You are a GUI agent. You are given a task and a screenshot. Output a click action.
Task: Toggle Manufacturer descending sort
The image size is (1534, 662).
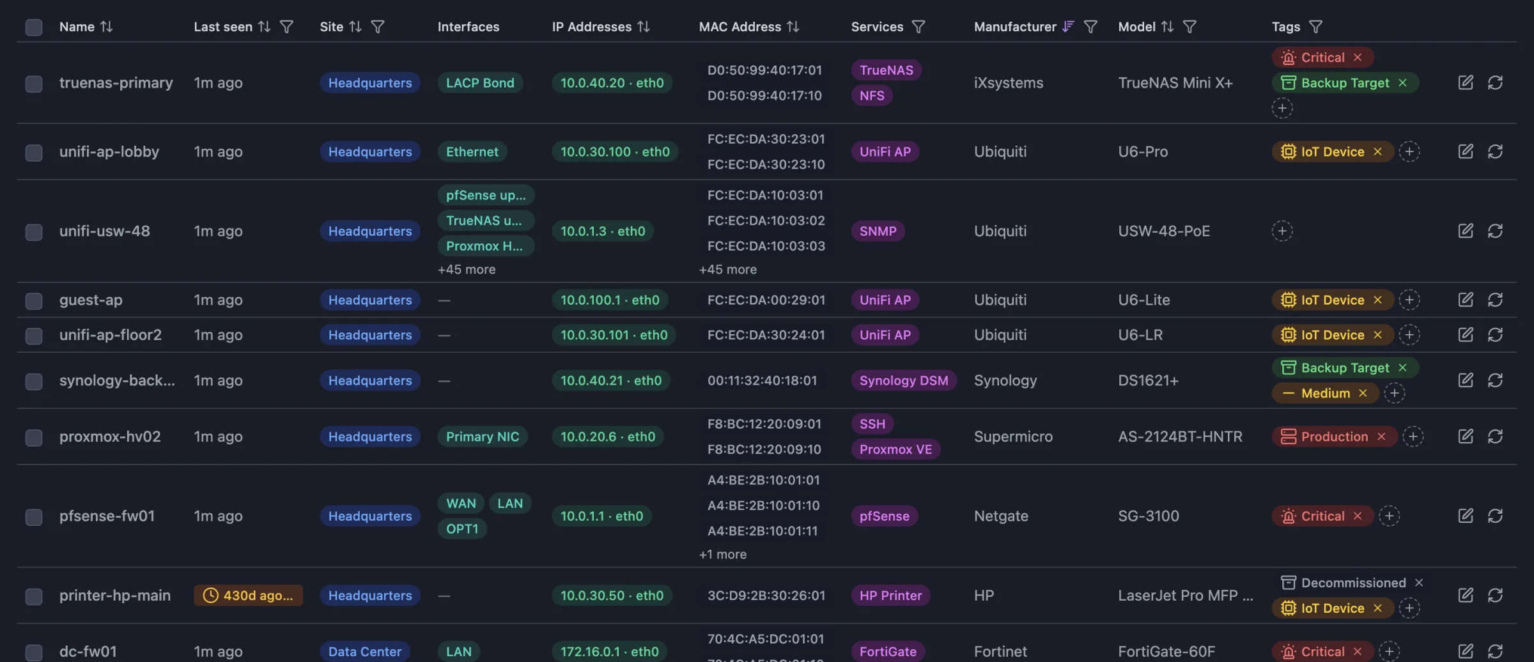coord(1068,27)
